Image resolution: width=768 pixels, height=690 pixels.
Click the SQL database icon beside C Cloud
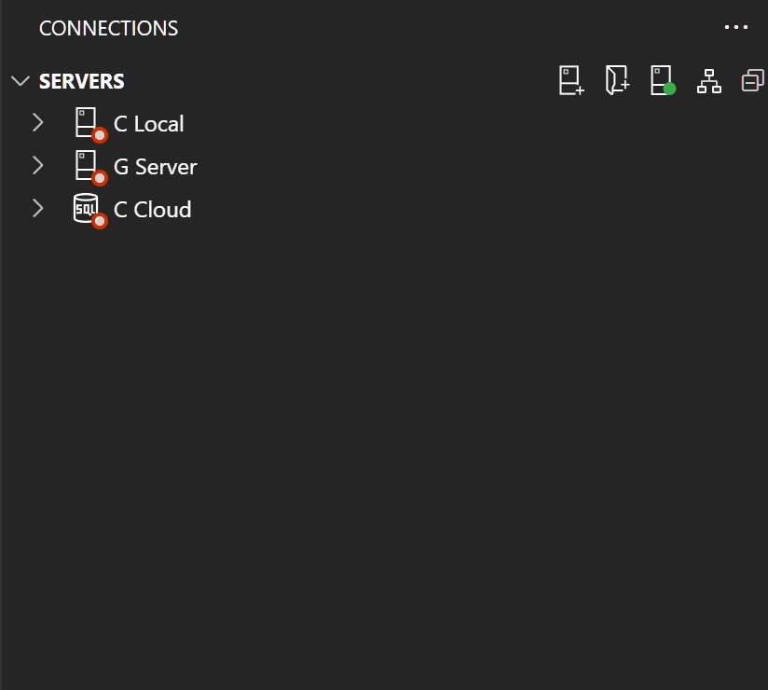(87, 208)
